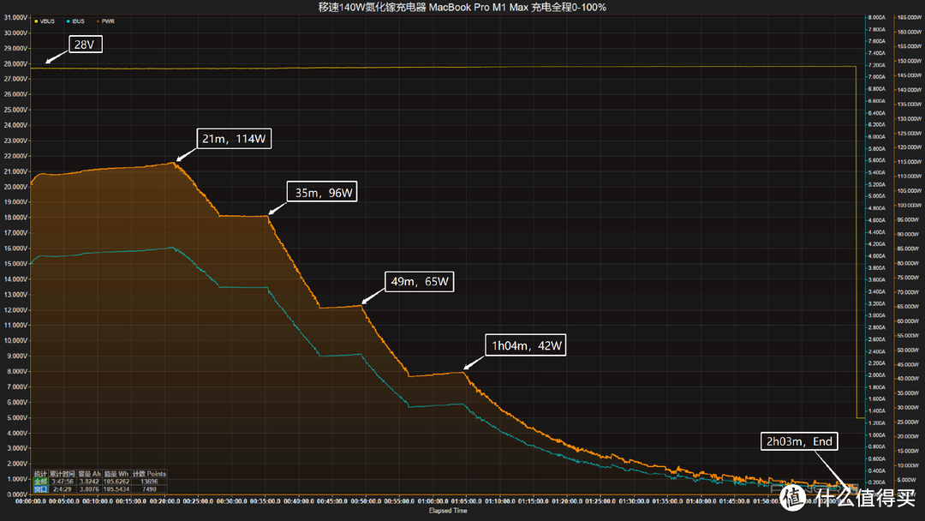This screenshot has height=521, width=925.
Task: Click the 3:47:56 total time cell
Action: pos(63,482)
